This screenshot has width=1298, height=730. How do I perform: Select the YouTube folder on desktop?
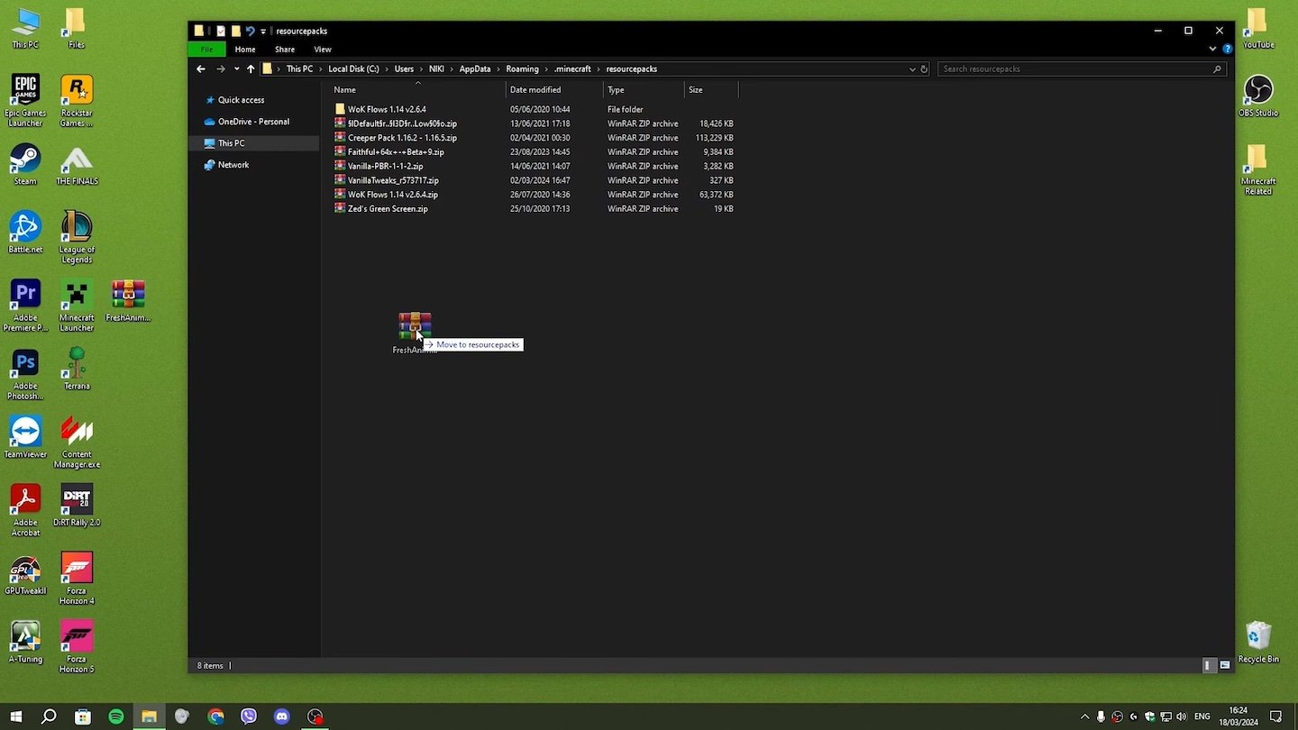pyautogui.click(x=1258, y=28)
